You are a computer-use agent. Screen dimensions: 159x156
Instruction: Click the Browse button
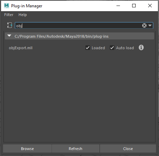click(27, 149)
